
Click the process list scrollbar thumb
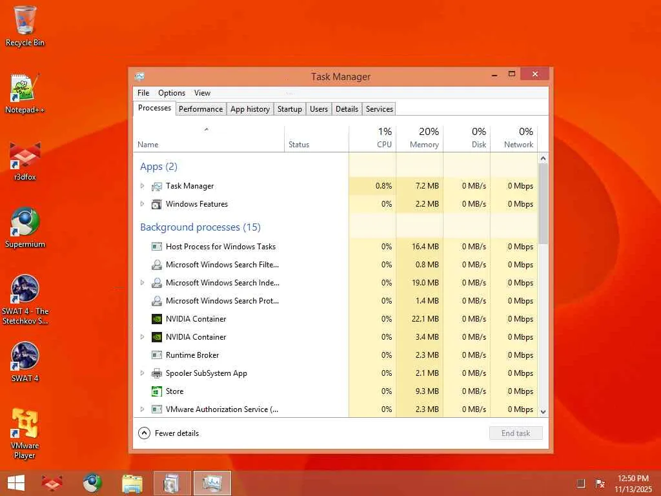pyautogui.click(x=543, y=203)
